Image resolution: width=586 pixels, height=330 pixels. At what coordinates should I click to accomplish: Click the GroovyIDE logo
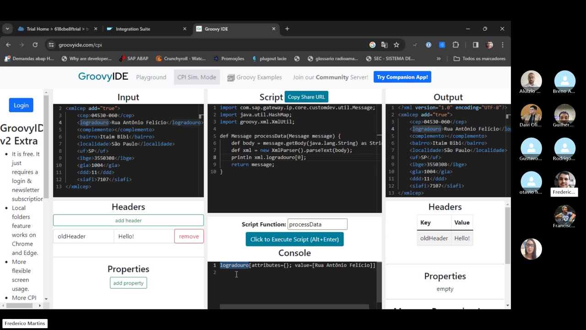pyautogui.click(x=103, y=77)
